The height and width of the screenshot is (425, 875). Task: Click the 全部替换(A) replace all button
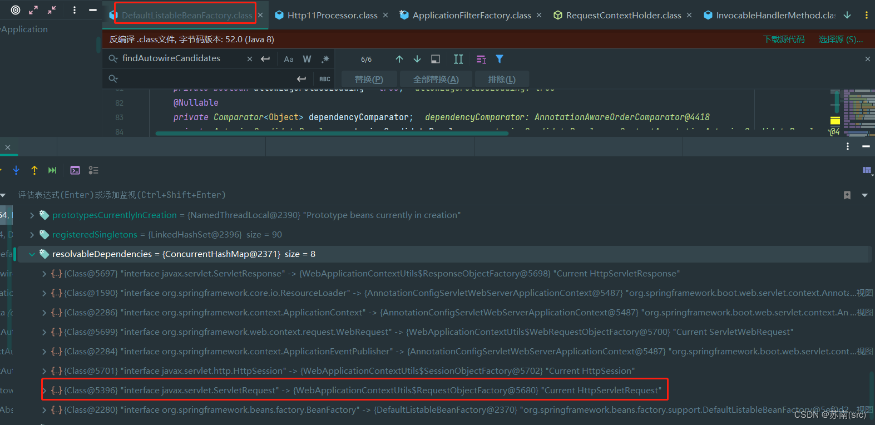pos(436,80)
